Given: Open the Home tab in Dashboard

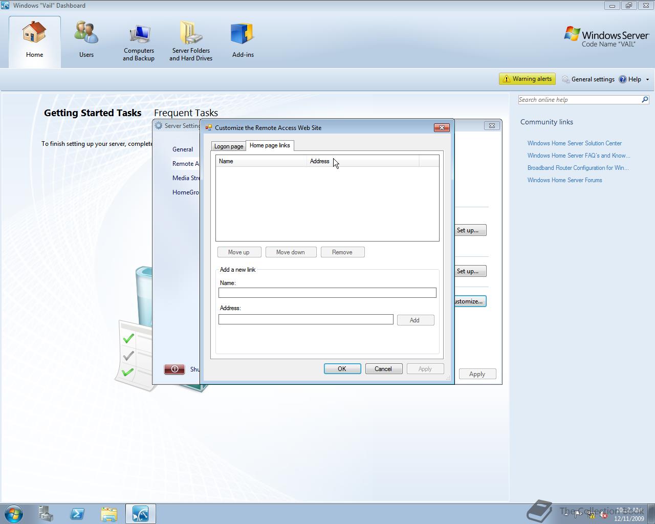Looking at the screenshot, I should (x=35, y=41).
